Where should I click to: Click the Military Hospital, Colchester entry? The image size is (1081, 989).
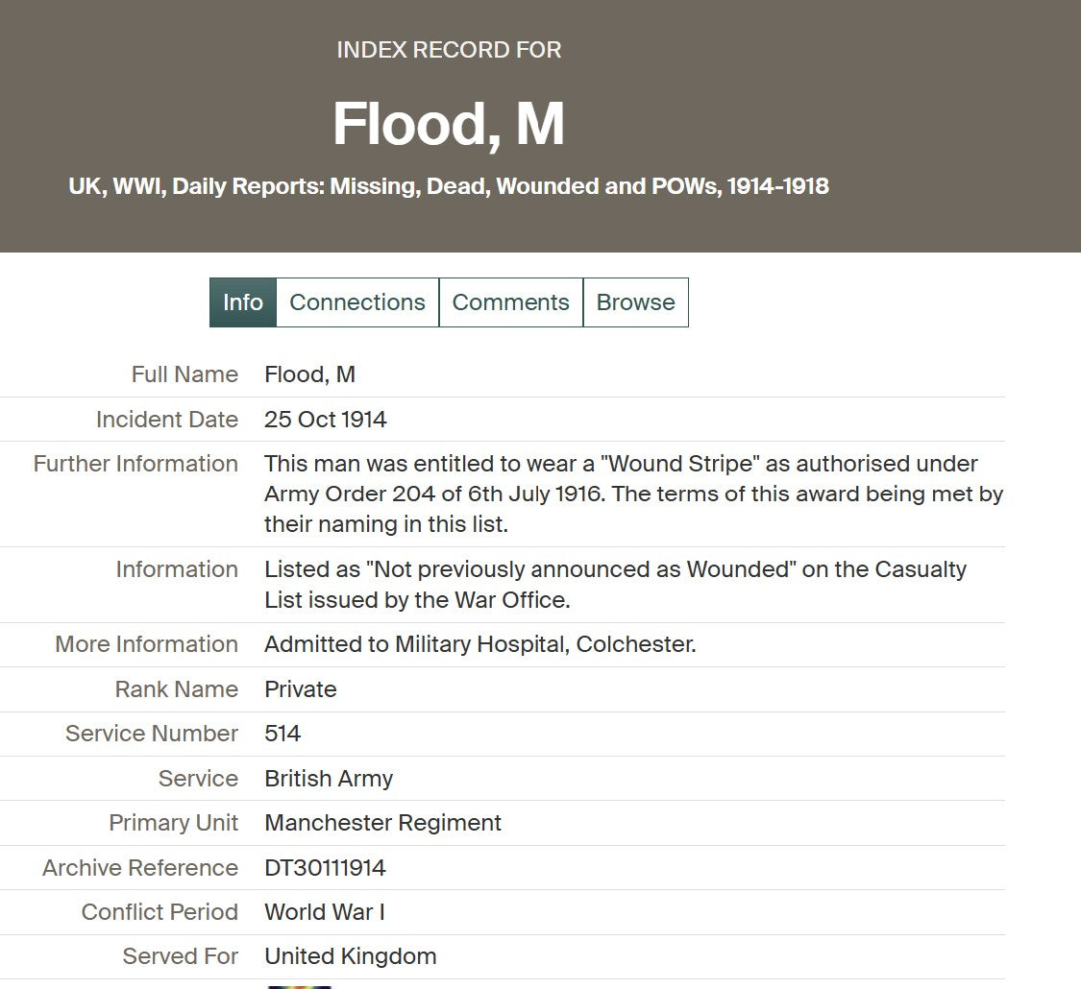coord(480,644)
